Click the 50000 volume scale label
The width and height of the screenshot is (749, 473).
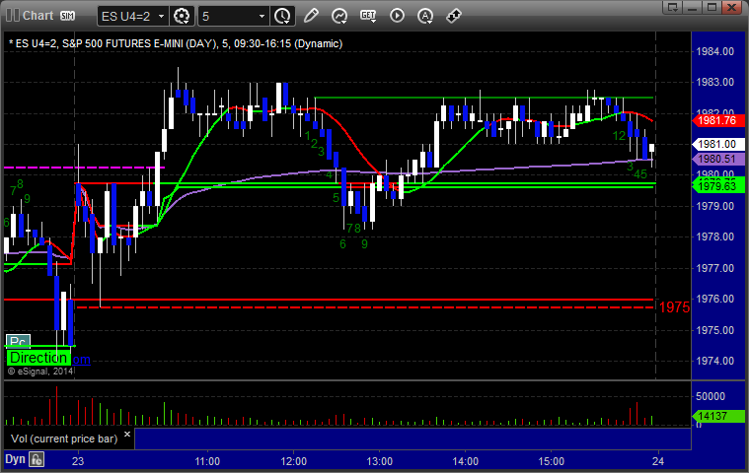(711, 397)
